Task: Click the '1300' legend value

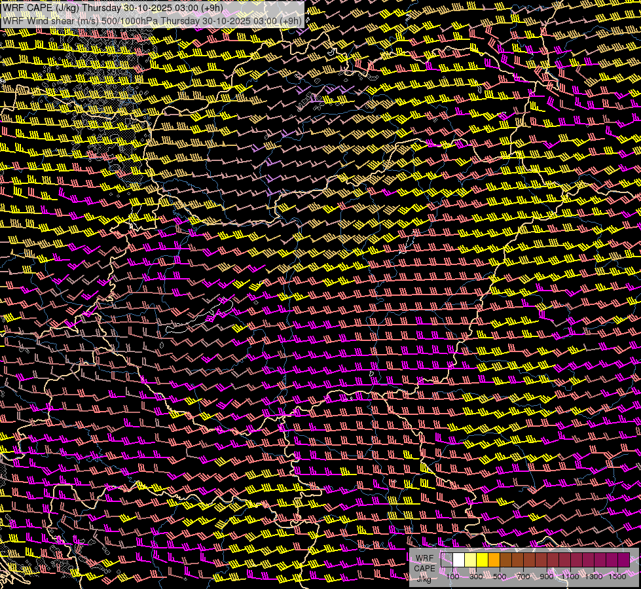Action: click(594, 577)
